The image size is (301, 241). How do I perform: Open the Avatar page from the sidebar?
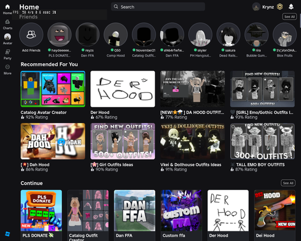tap(7, 37)
